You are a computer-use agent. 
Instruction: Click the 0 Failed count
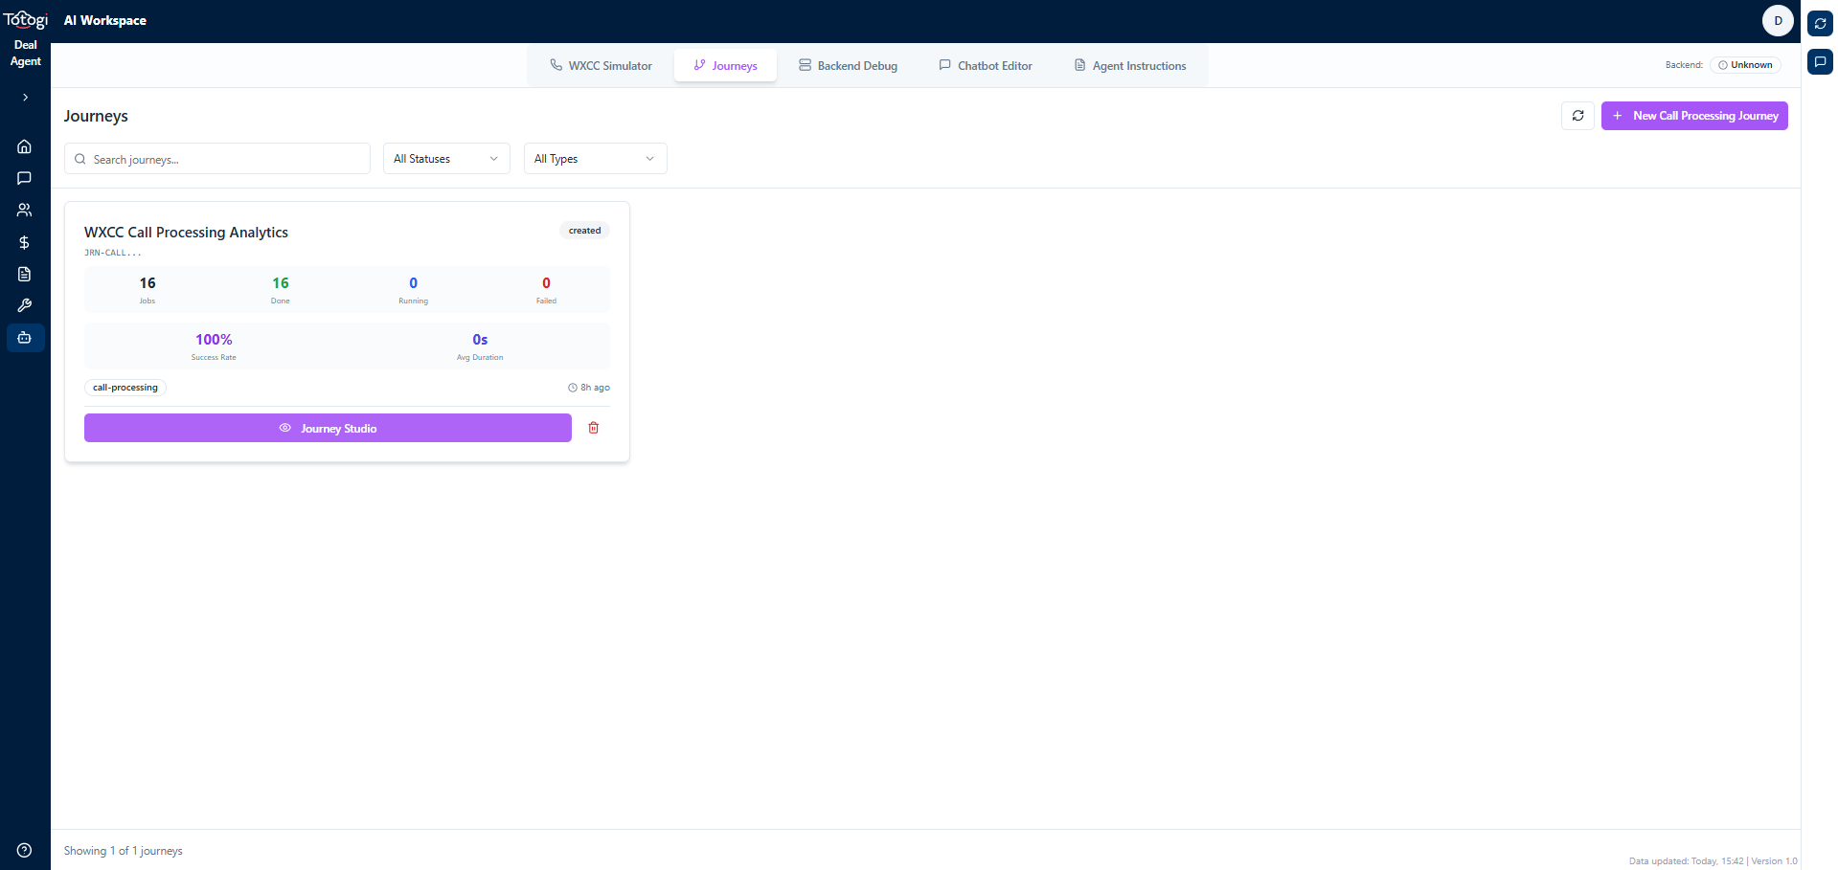[546, 289]
